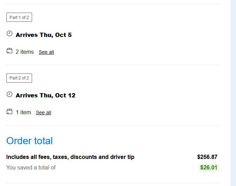The width and height of the screenshot is (236, 186).
Task: Click the Part 2 of 2 badge
Action: point(19,78)
